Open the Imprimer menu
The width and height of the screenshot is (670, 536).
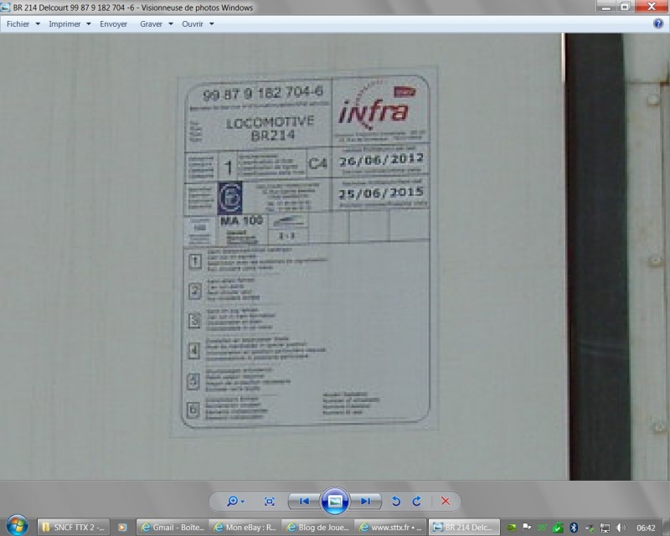pos(64,24)
